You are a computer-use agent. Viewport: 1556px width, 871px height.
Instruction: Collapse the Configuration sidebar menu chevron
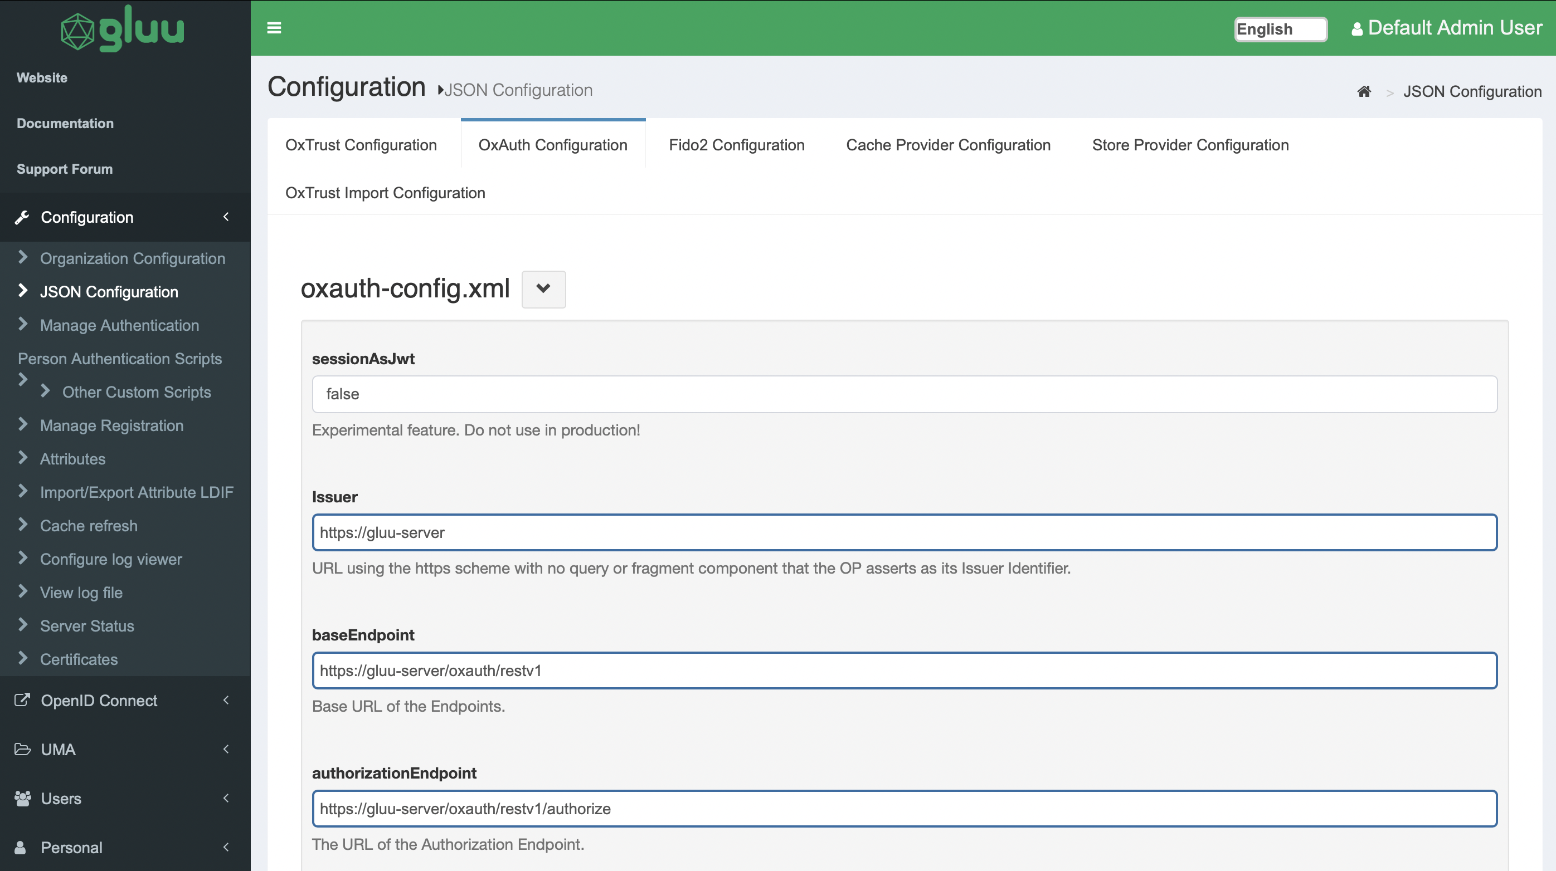click(226, 217)
